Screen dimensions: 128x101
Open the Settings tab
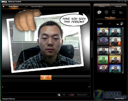point(118,6)
